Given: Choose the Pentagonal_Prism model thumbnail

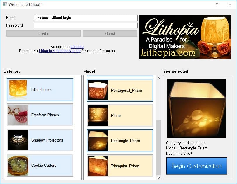Looking at the screenshot, I should (x=98, y=90).
